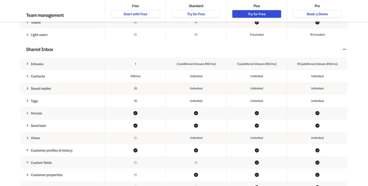Expand the Inboxes row
This screenshot has width=368, height=186.
(x=27, y=64)
